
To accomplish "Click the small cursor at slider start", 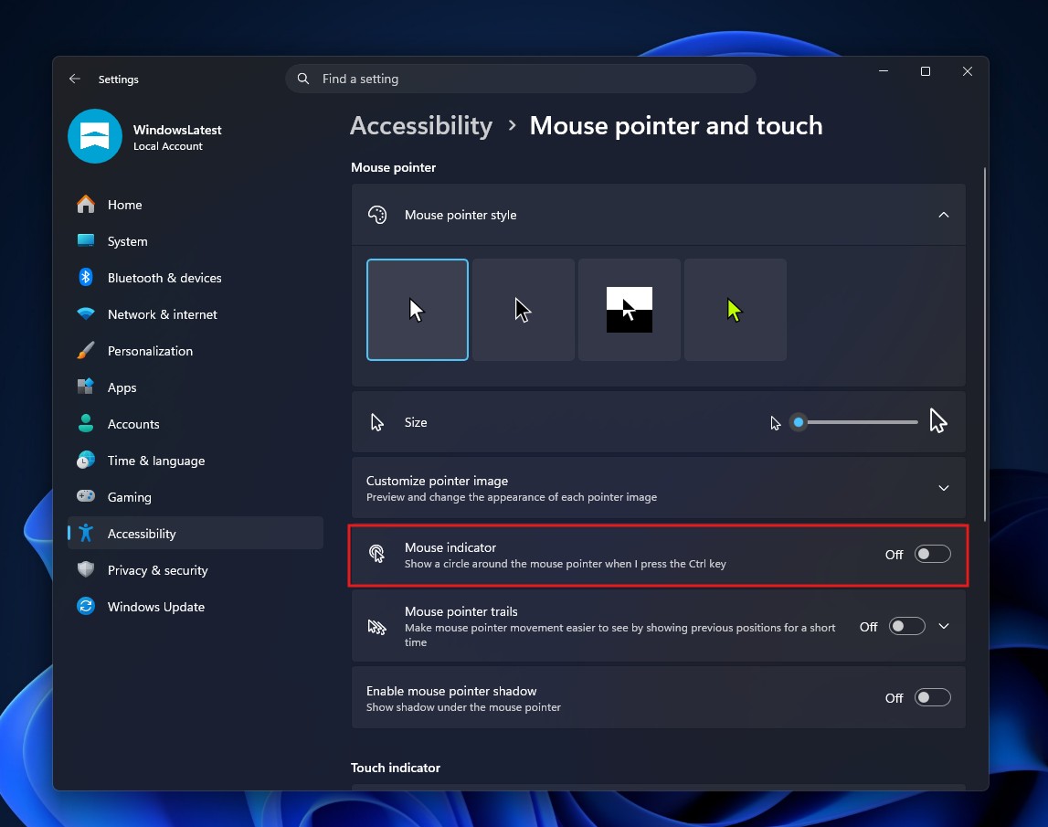I will 776,423.
